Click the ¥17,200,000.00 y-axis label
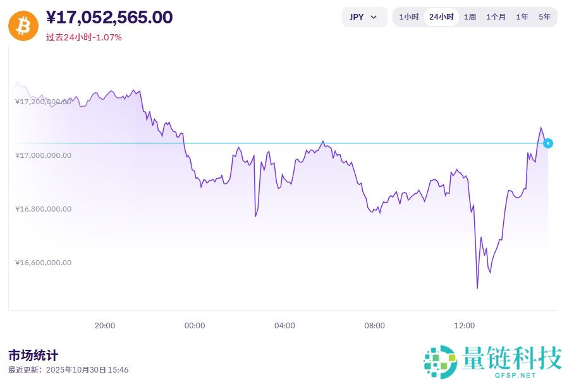 [43, 102]
